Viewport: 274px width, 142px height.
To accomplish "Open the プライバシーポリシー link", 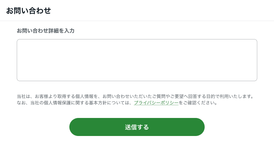I will (156, 103).
